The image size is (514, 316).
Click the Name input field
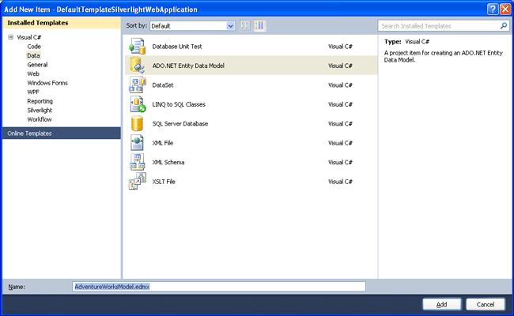tap(219, 287)
